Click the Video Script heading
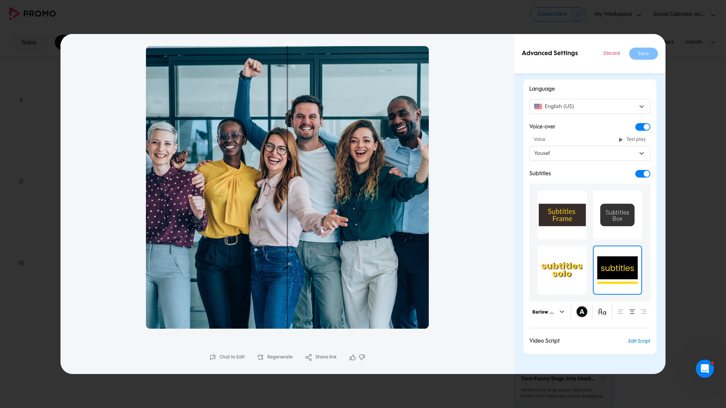Image resolution: width=726 pixels, height=408 pixels. coord(544,341)
